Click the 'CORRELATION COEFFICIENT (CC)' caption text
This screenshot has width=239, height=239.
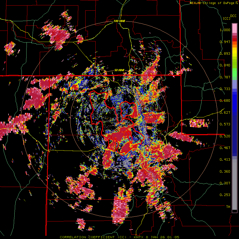(93, 237)
